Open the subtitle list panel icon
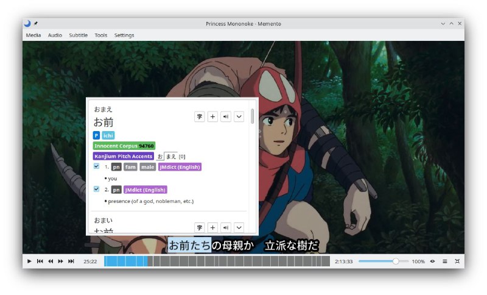The height and width of the screenshot is (295, 487). pyautogui.click(x=445, y=261)
